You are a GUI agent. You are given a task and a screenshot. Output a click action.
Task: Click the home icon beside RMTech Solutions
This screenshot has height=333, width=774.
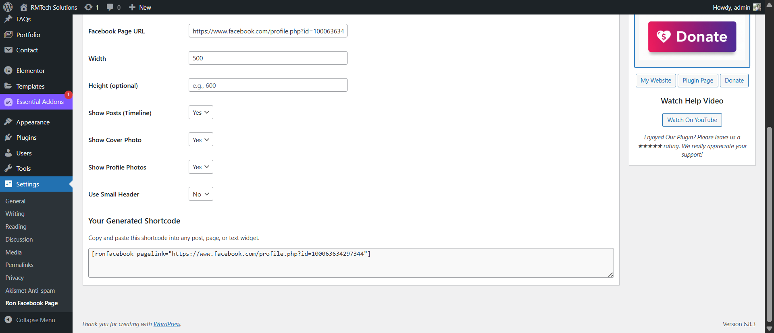click(x=24, y=7)
